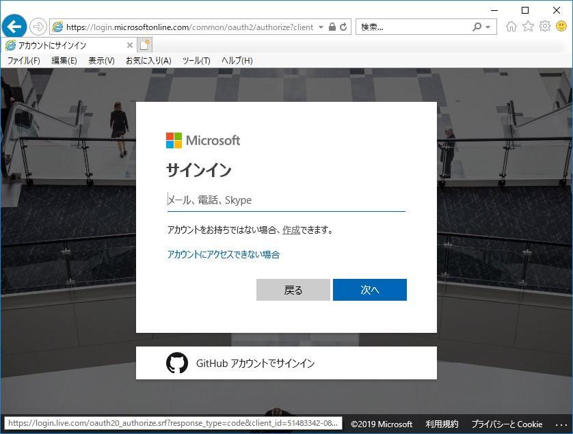Reload the page with the refresh icon

pyautogui.click(x=343, y=27)
